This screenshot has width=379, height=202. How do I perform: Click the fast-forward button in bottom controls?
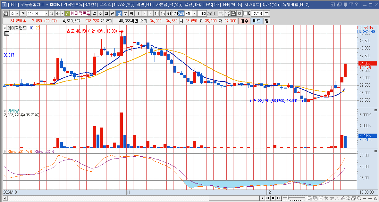278,198
